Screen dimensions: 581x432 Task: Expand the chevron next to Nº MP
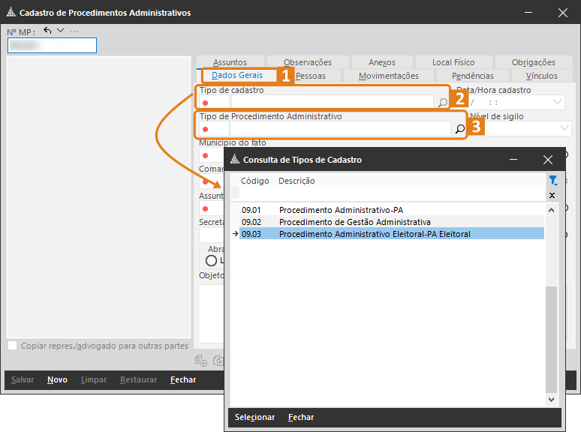point(60,30)
